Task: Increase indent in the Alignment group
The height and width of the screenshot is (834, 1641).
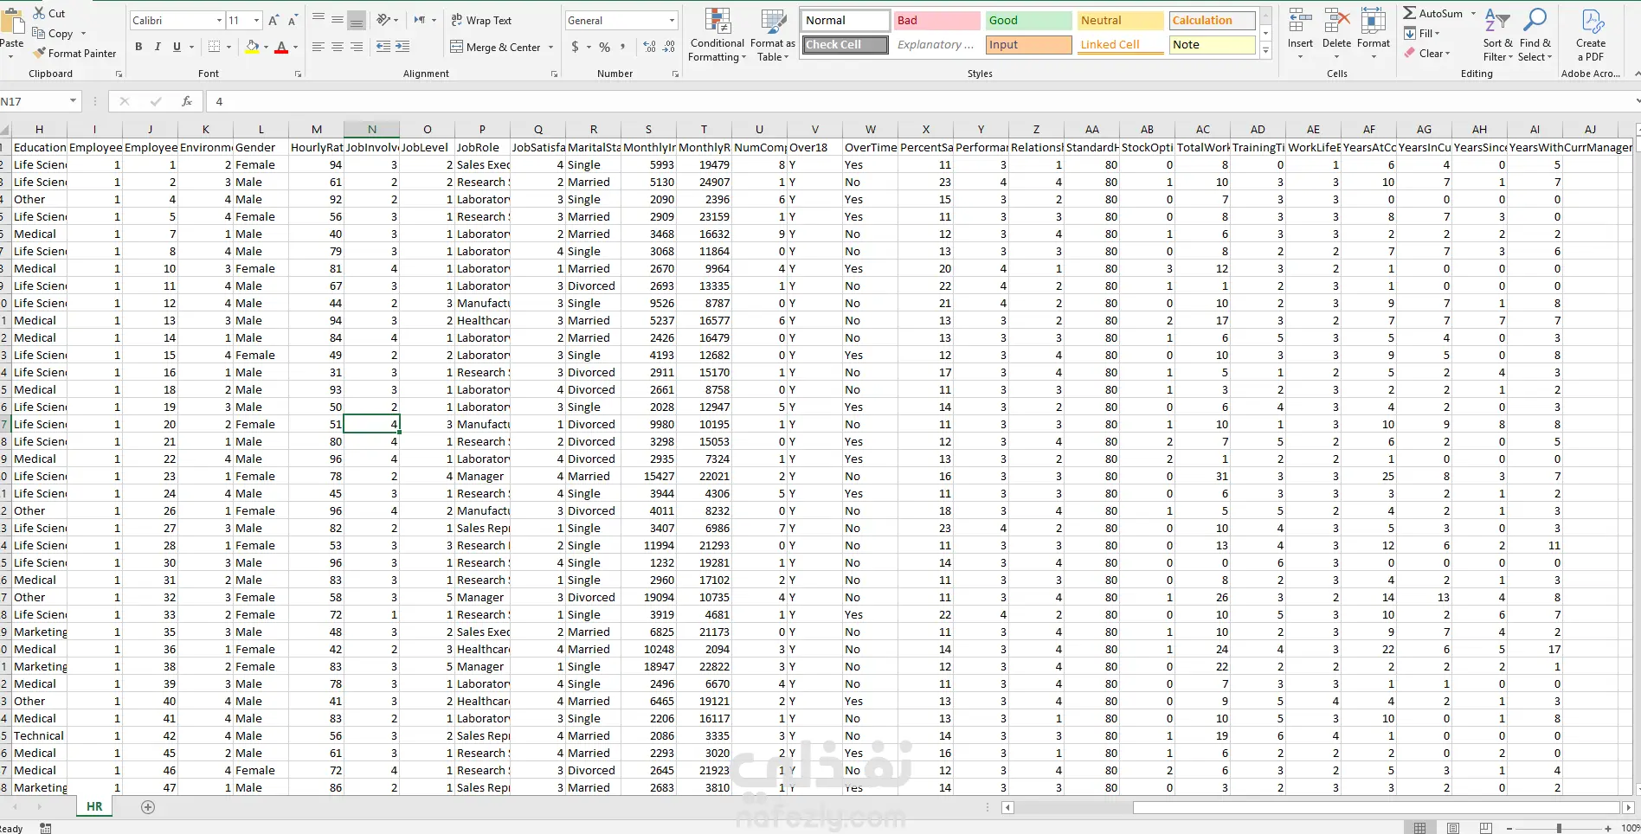Action: (402, 47)
